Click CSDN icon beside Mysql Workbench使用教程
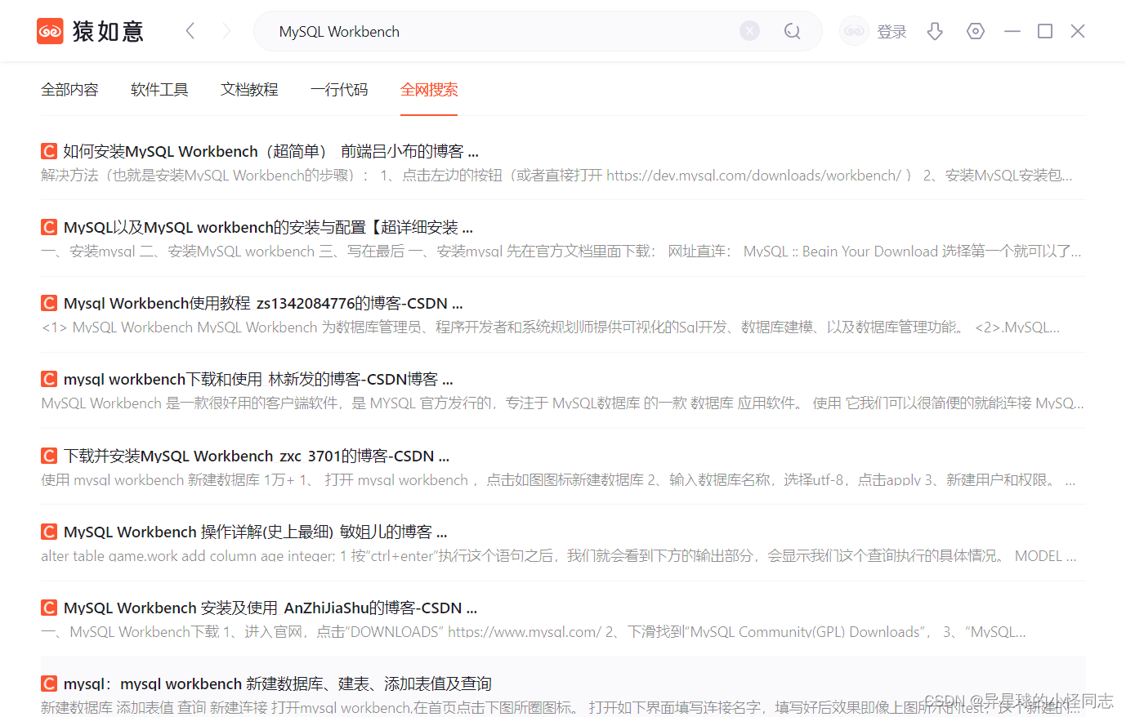The height and width of the screenshot is (717, 1126). pos(49,303)
